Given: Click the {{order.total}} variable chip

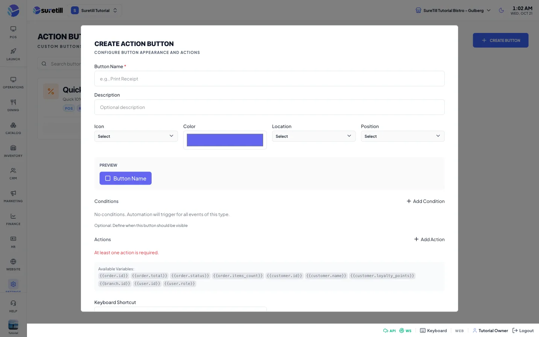Looking at the screenshot, I should tap(150, 276).
